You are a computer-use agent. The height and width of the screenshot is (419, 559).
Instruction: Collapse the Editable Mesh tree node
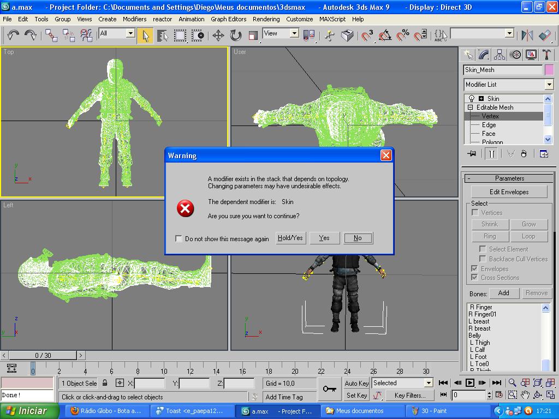point(470,107)
